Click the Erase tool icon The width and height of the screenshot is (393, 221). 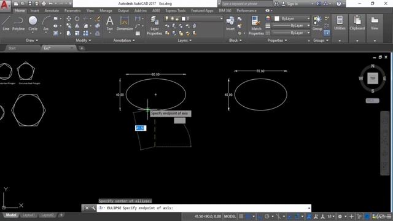tap(98, 19)
